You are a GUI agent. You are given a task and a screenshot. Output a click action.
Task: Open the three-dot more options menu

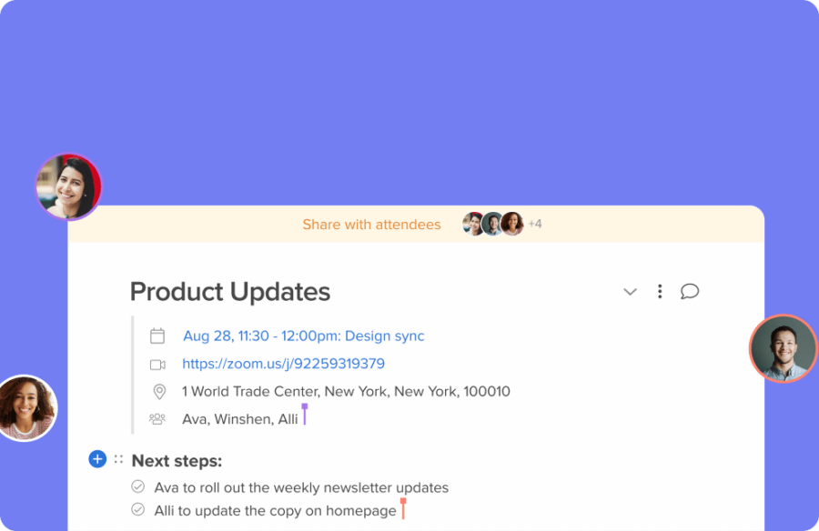coord(660,291)
